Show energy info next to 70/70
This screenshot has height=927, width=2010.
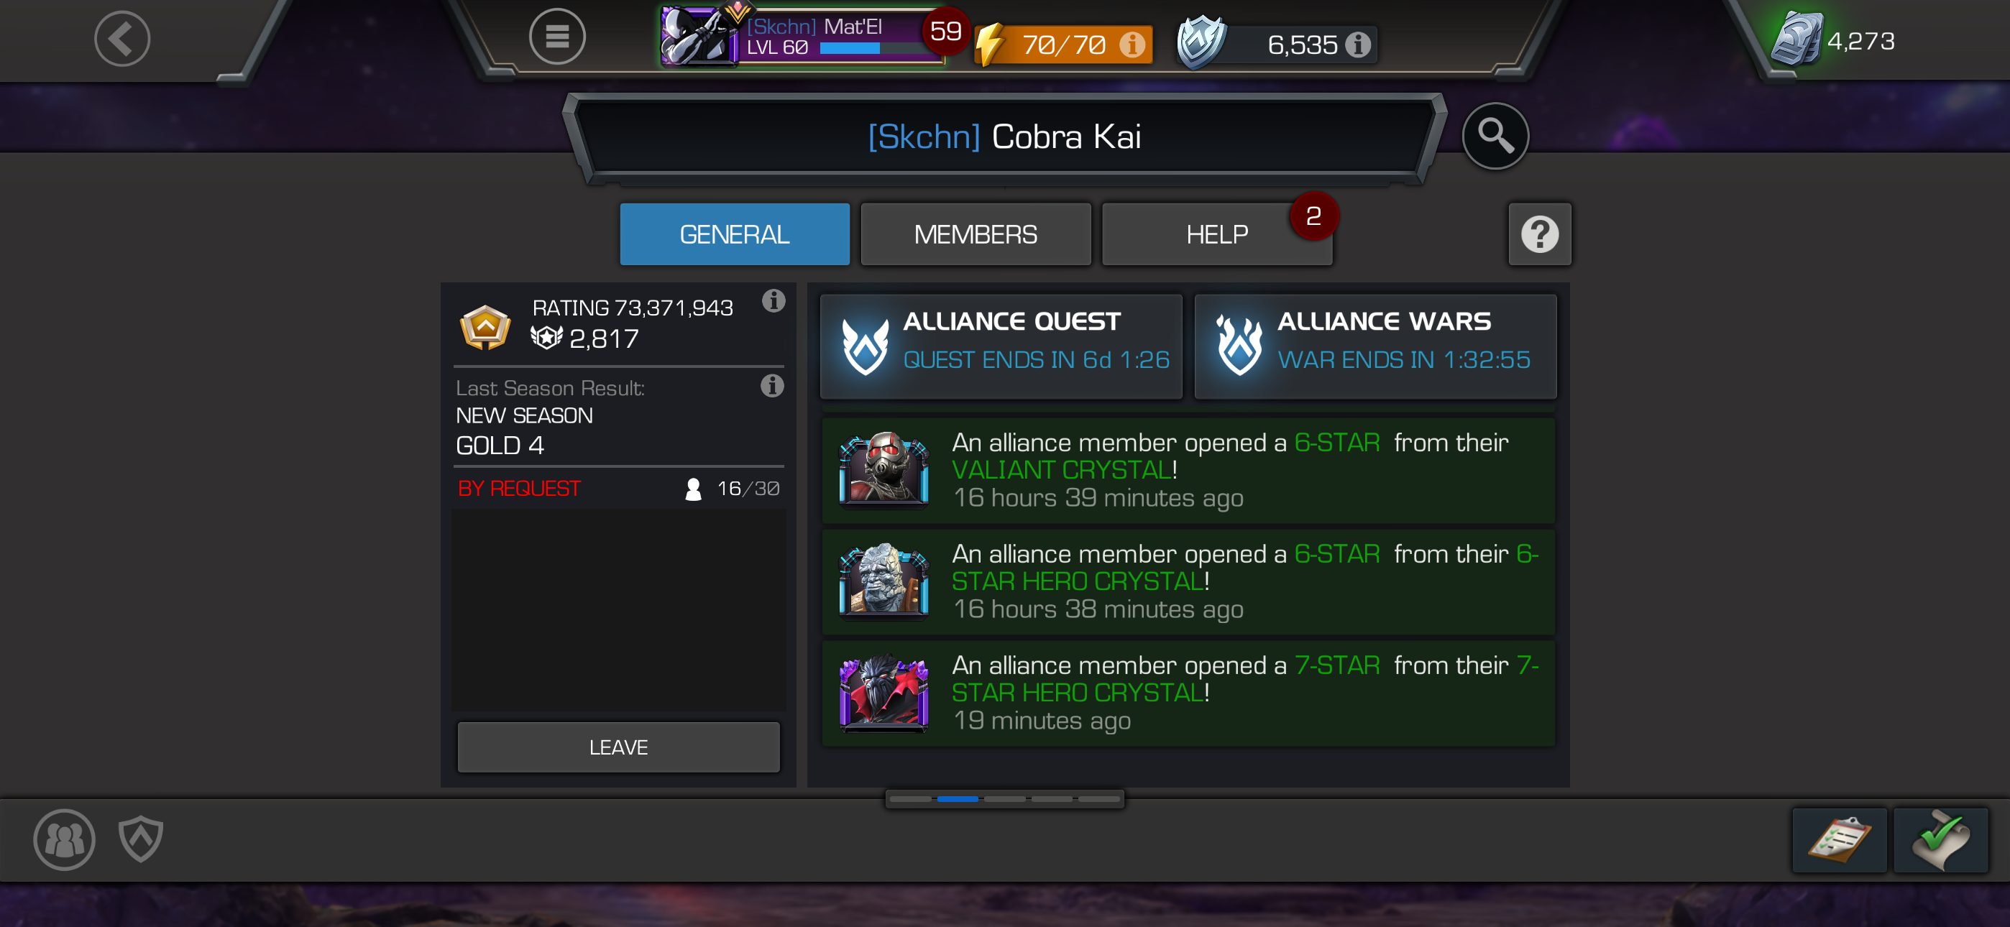pyautogui.click(x=1132, y=45)
